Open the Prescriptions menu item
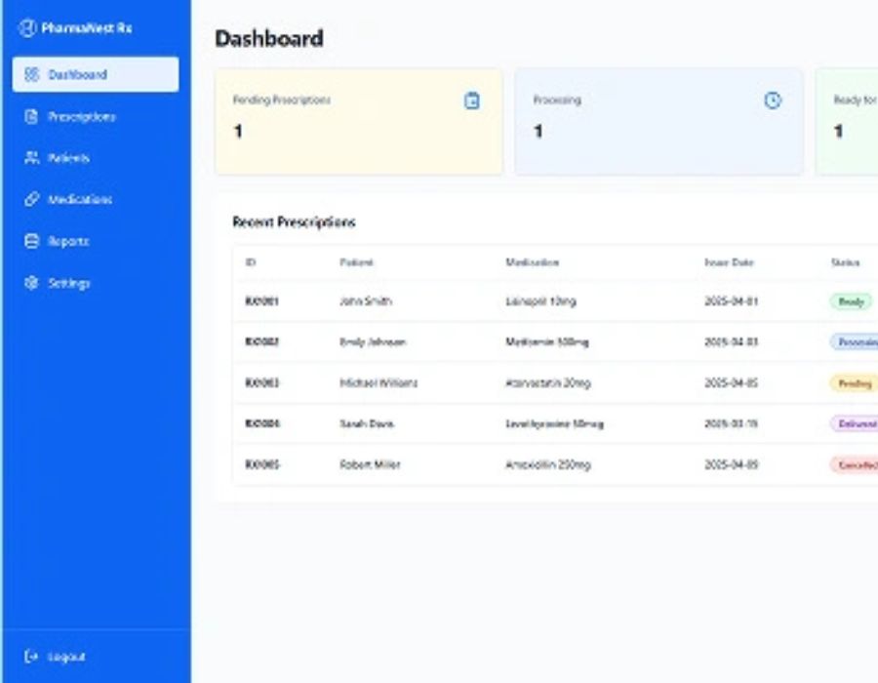 tap(96, 116)
